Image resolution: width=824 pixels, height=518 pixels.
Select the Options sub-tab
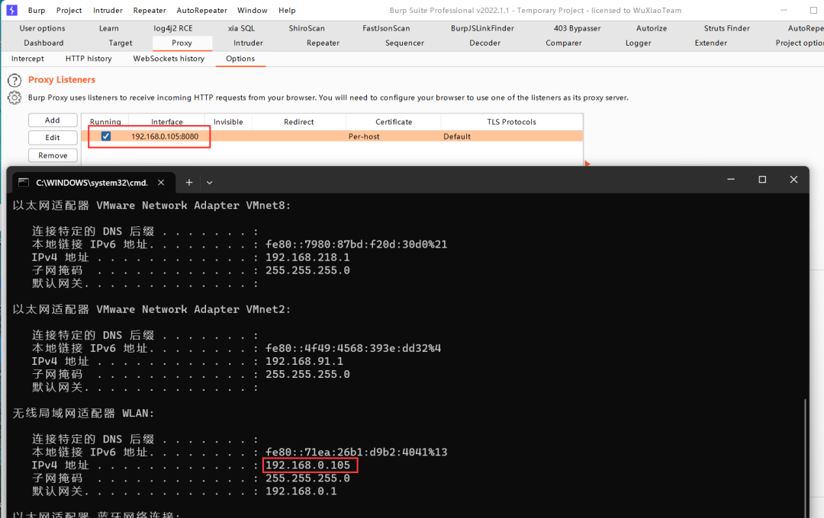[x=240, y=59]
